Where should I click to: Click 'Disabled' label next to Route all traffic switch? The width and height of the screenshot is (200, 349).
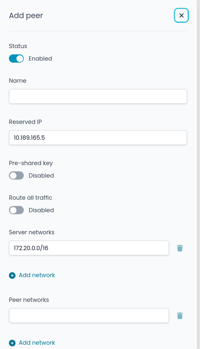click(x=41, y=210)
